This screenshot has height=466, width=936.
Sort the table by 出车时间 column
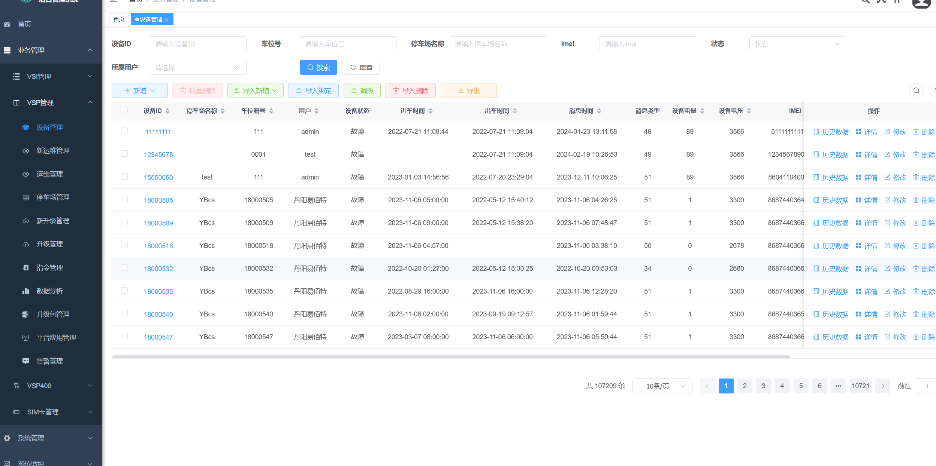(515, 111)
